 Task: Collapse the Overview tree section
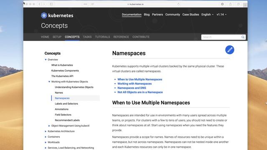[45, 60]
